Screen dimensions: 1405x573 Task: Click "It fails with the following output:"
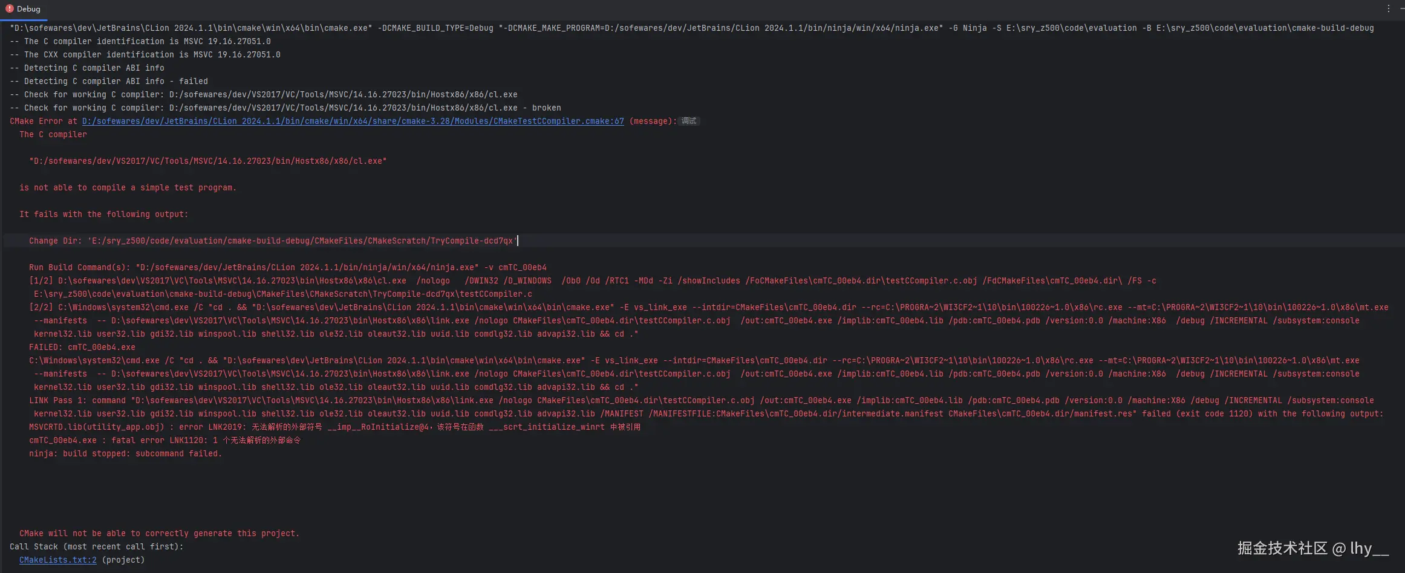104,214
